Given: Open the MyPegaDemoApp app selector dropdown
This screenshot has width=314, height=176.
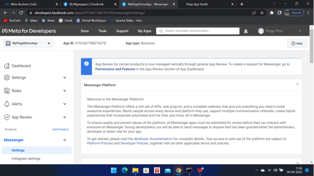Looking at the screenshot, I should click(x=28, y=43).
